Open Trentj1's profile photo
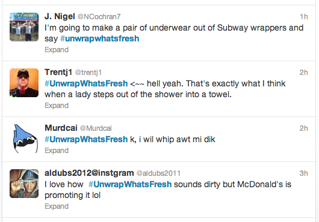This screenshot has width=319, height=222. 24,83
